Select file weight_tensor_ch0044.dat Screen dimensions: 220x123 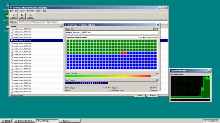pos(22,60)
